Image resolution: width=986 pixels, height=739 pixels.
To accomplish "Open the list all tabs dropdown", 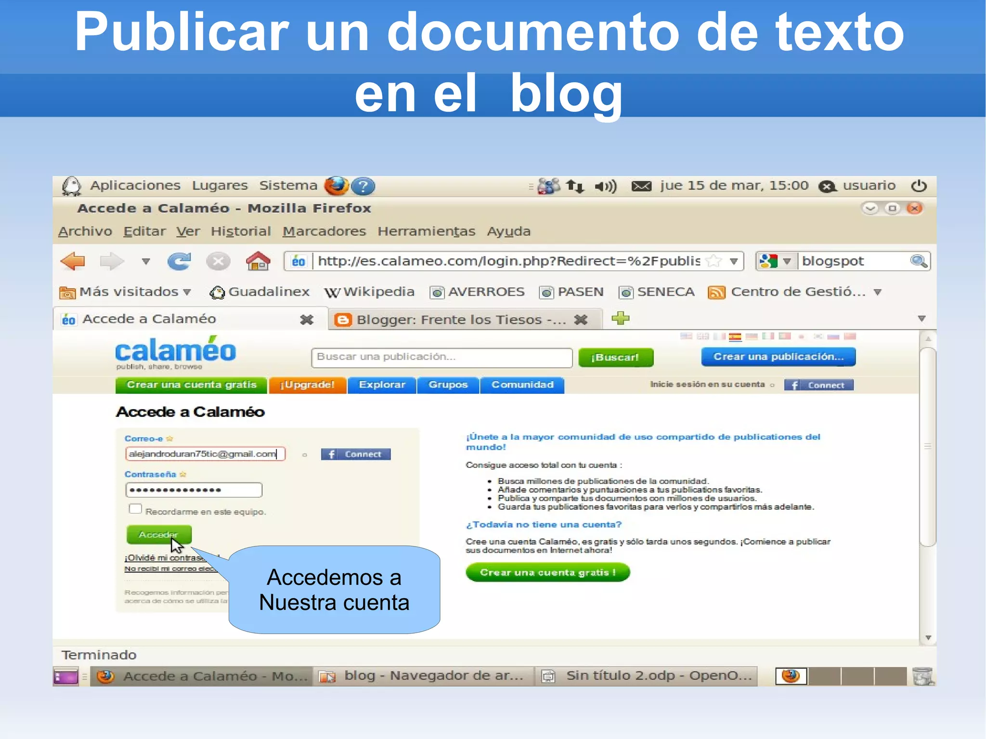I will (921, 319).
